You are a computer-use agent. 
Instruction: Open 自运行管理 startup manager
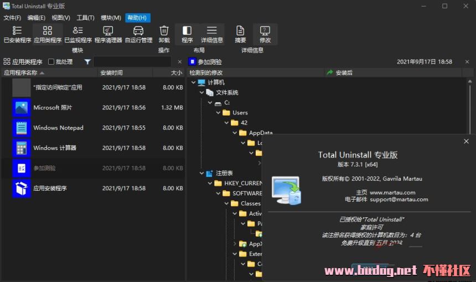click(139, 34)
